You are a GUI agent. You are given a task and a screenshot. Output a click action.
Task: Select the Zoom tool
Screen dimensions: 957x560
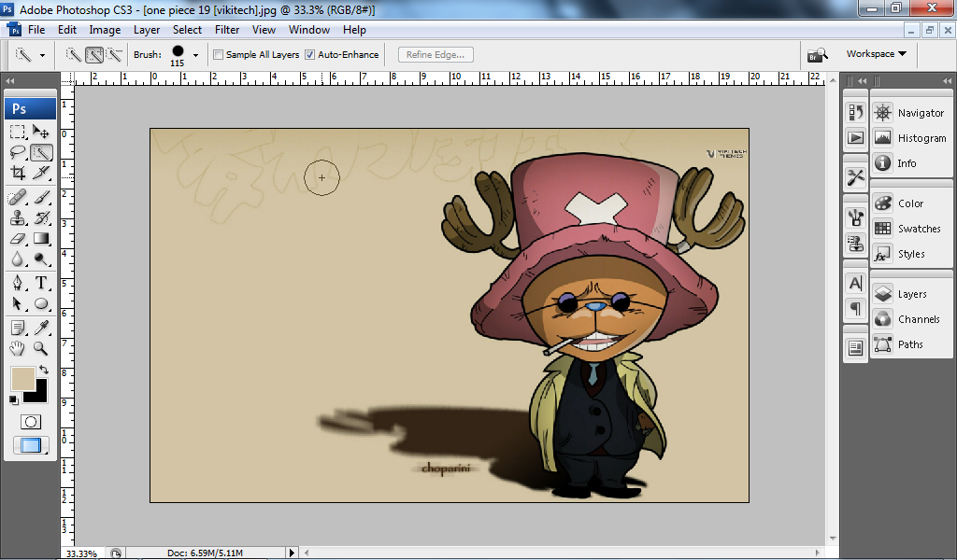tap(42, 348)
